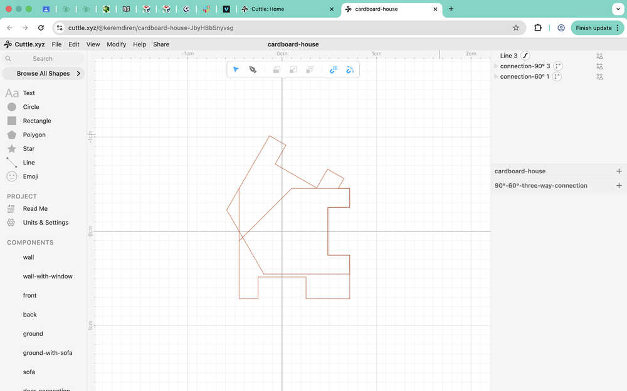This screenshot has width=627, height=391.
Task: Open the View menu
Action: coord(93,44)
